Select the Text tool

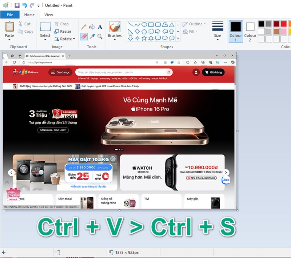[100, 27]
